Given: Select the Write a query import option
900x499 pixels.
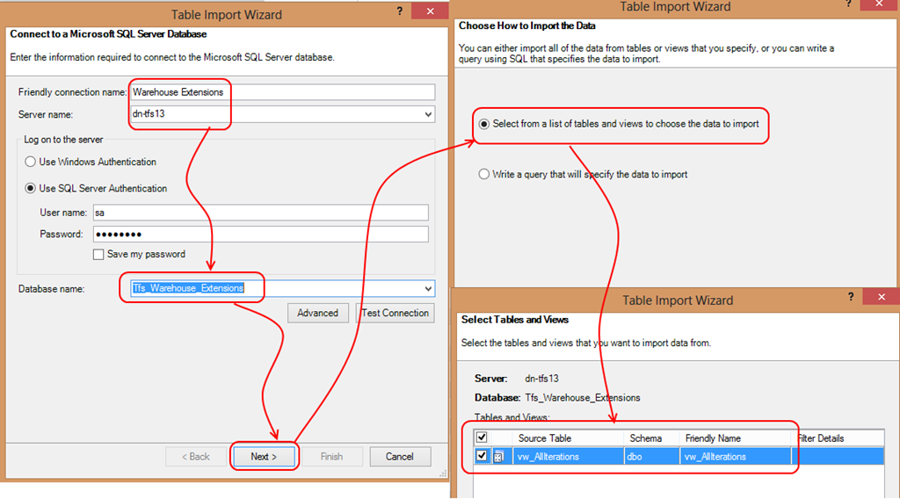Looking at the screenshot, I should click(x=483, y=174).
